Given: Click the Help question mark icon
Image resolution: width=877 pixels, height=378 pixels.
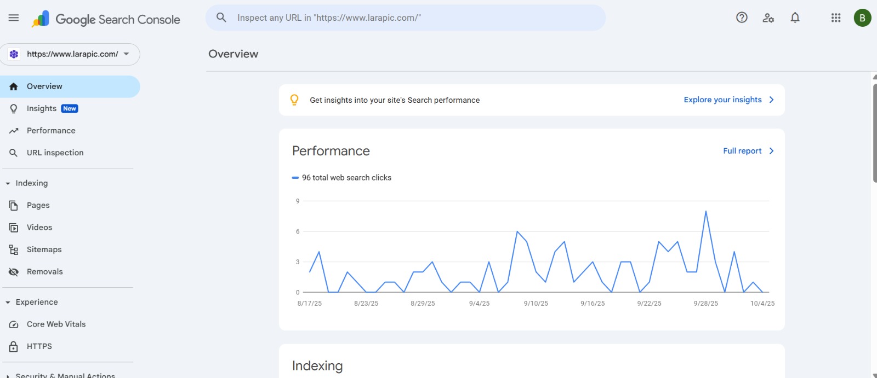Looking at the screenshot, I should coord(742,18).
